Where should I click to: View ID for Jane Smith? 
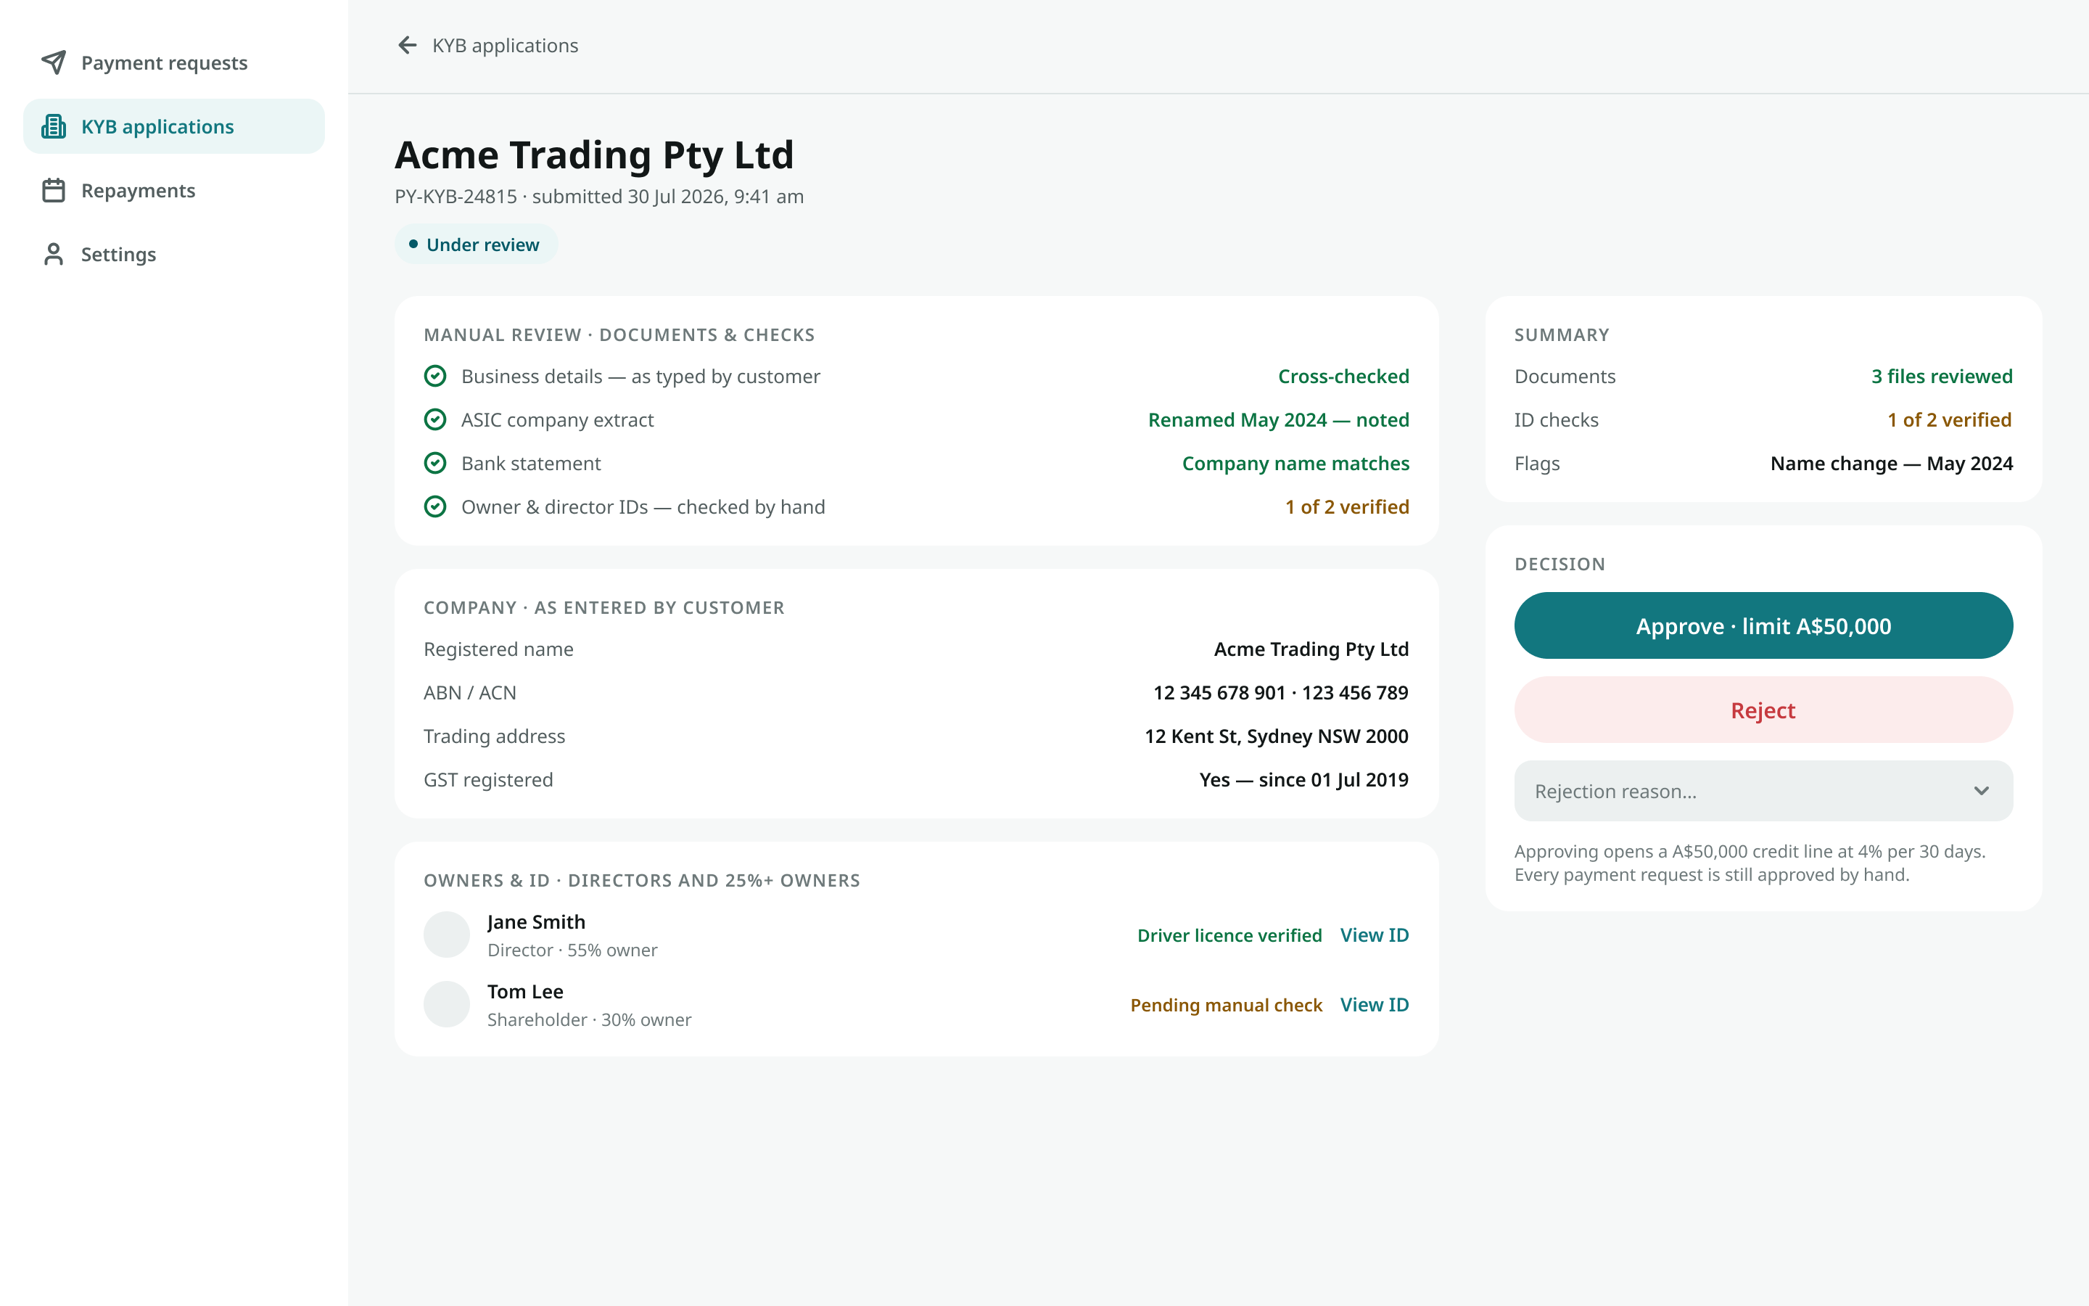[x=1375, y=935]
